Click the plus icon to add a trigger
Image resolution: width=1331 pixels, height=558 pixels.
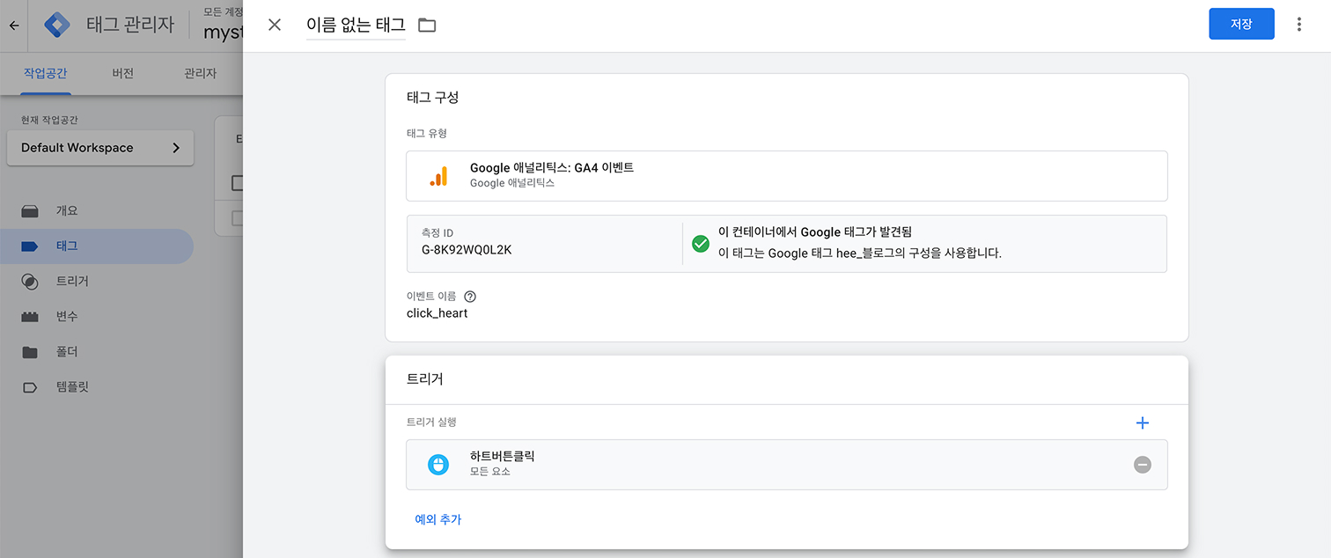coord(1143,423)
